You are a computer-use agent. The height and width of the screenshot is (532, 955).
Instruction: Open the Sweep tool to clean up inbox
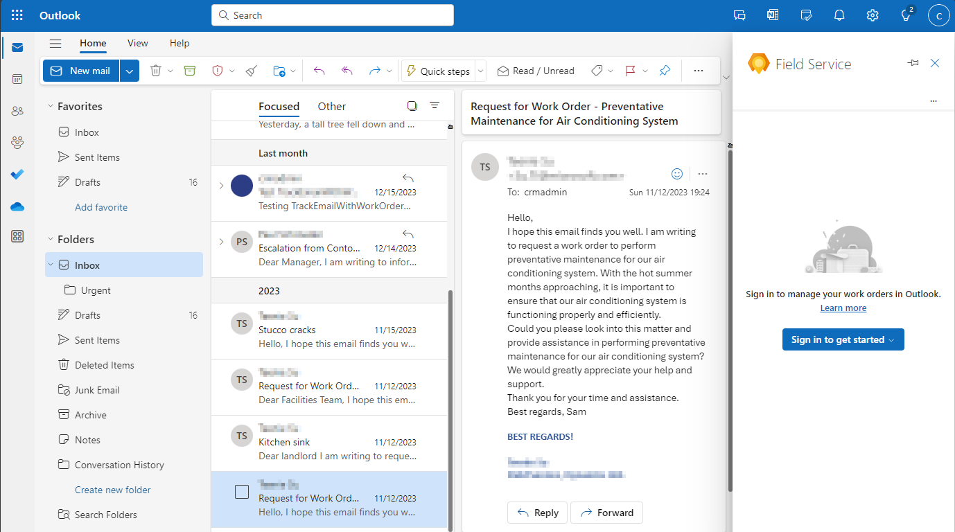pyautogui.click(x=251, y=70)
